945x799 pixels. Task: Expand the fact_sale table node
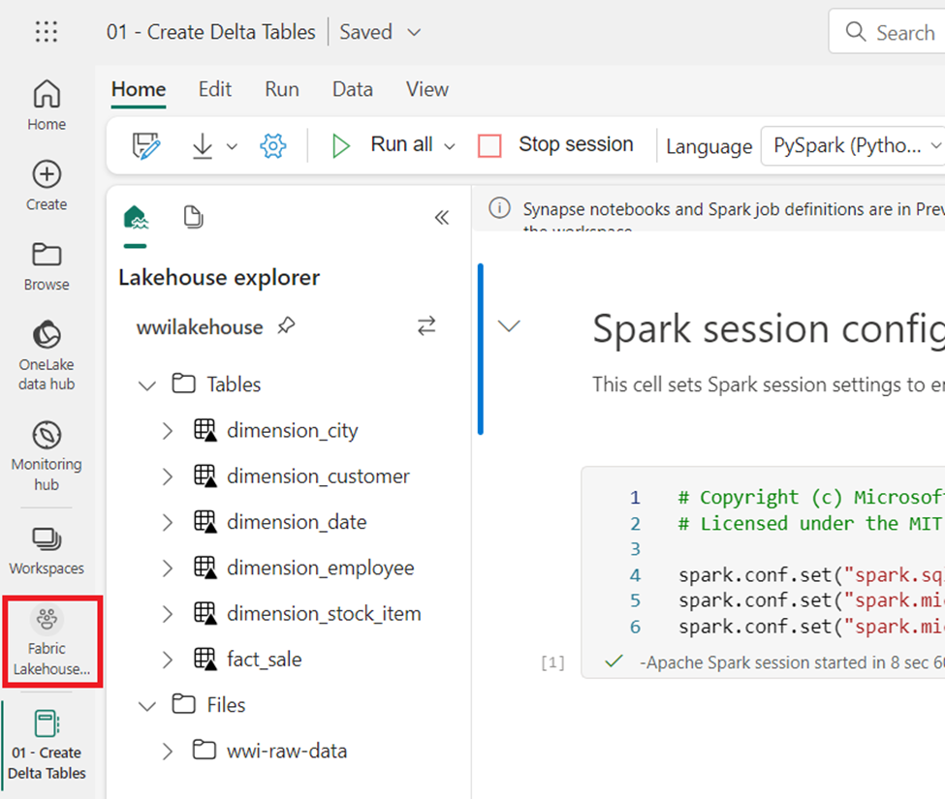coord(168,660)
